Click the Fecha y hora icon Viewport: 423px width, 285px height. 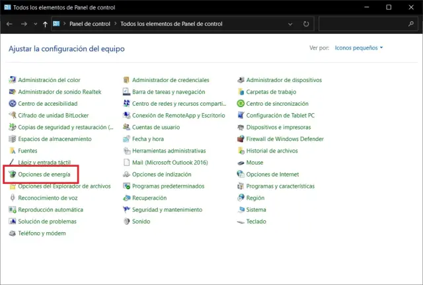point(127,139)
